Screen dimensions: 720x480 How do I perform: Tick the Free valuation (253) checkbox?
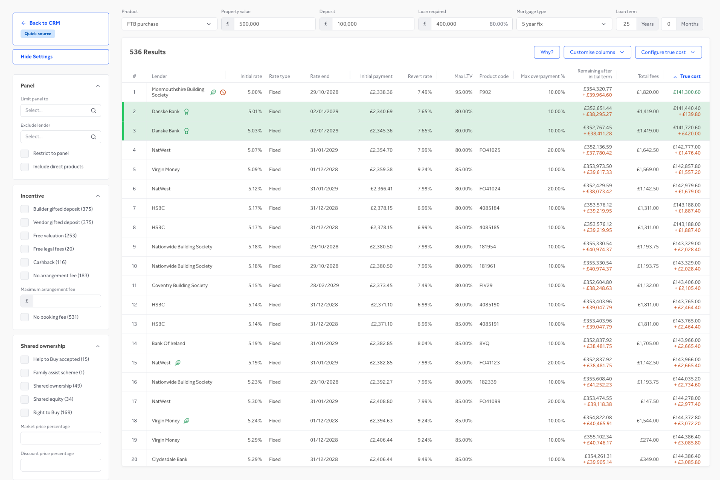(25, 236)
